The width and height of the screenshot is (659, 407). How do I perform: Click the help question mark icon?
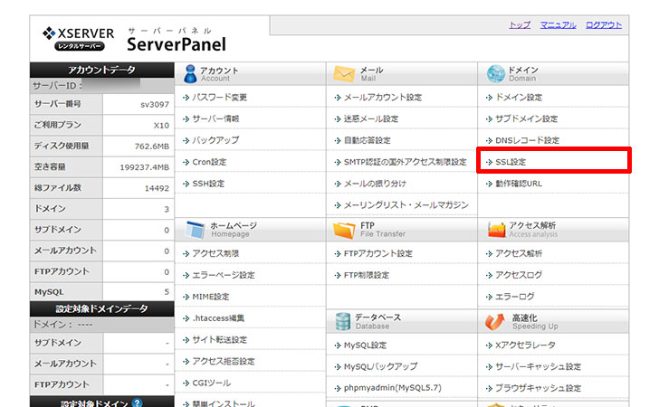[137, 402]
